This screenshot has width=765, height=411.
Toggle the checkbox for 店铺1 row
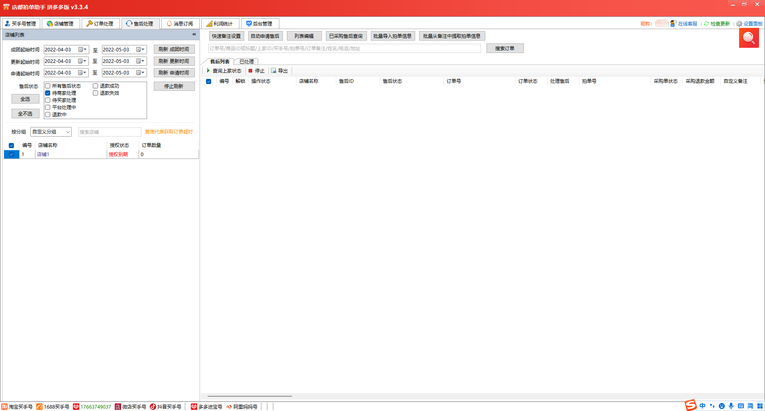(12, 155)
